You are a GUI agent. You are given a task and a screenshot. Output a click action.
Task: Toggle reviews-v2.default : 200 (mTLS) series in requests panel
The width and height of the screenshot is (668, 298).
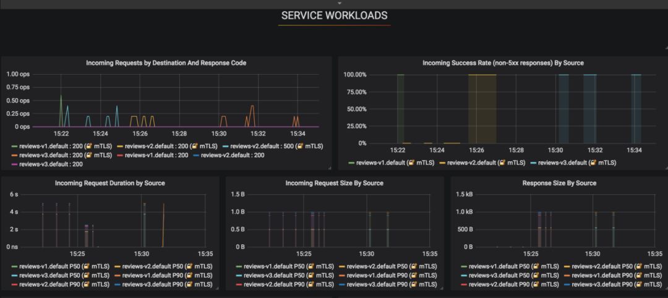(172, 146)
